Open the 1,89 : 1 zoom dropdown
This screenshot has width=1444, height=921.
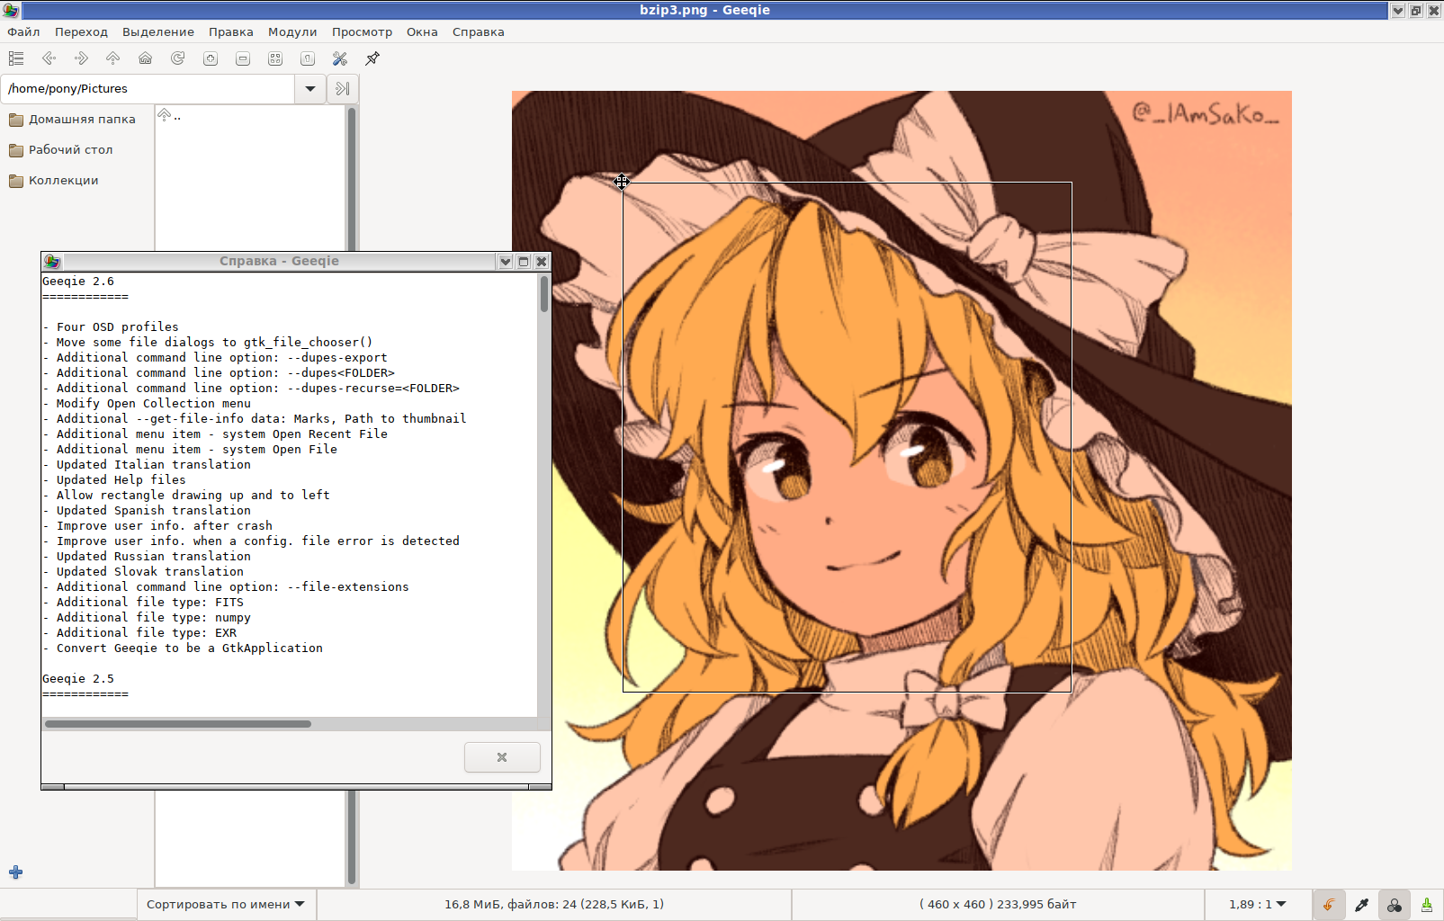(x=1258, y=905)
